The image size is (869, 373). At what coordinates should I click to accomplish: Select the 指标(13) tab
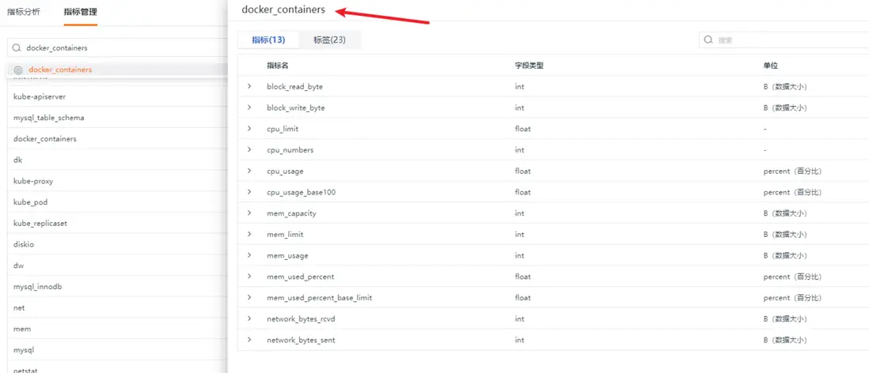pyautogui.click(x=268, y=40)
